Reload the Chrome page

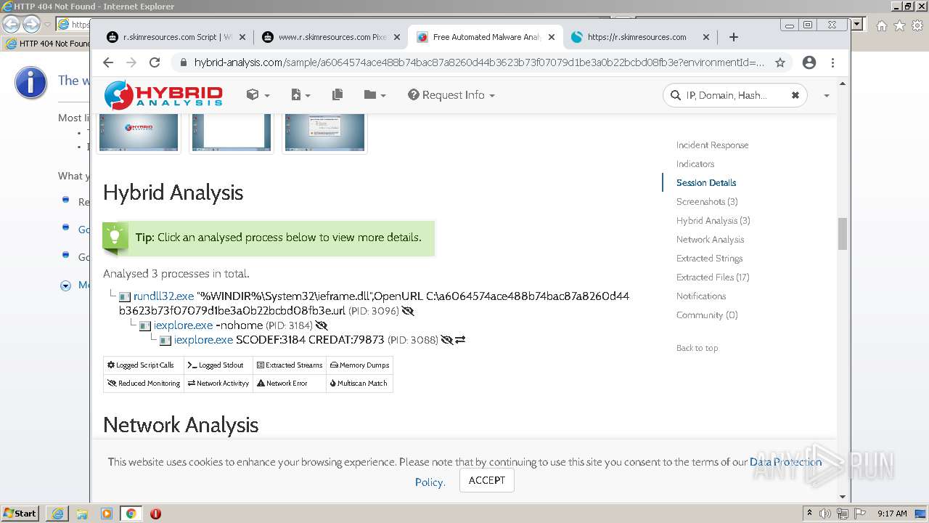pos(155,62)
